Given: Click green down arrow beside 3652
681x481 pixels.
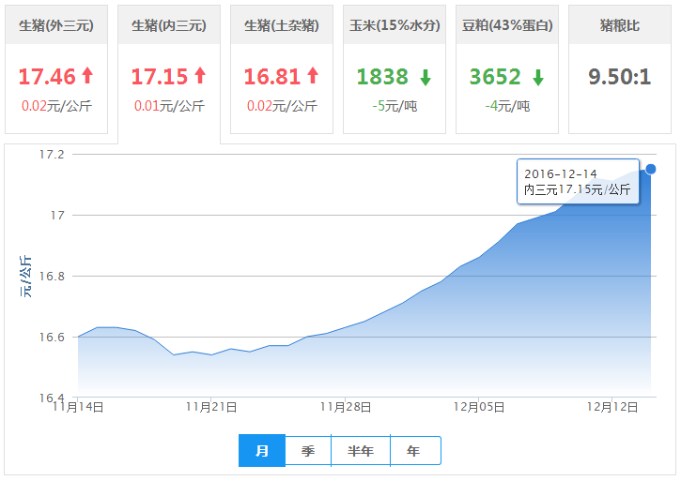Looking at the screenshot, I should pyautogui.click(x=538, y=77).
